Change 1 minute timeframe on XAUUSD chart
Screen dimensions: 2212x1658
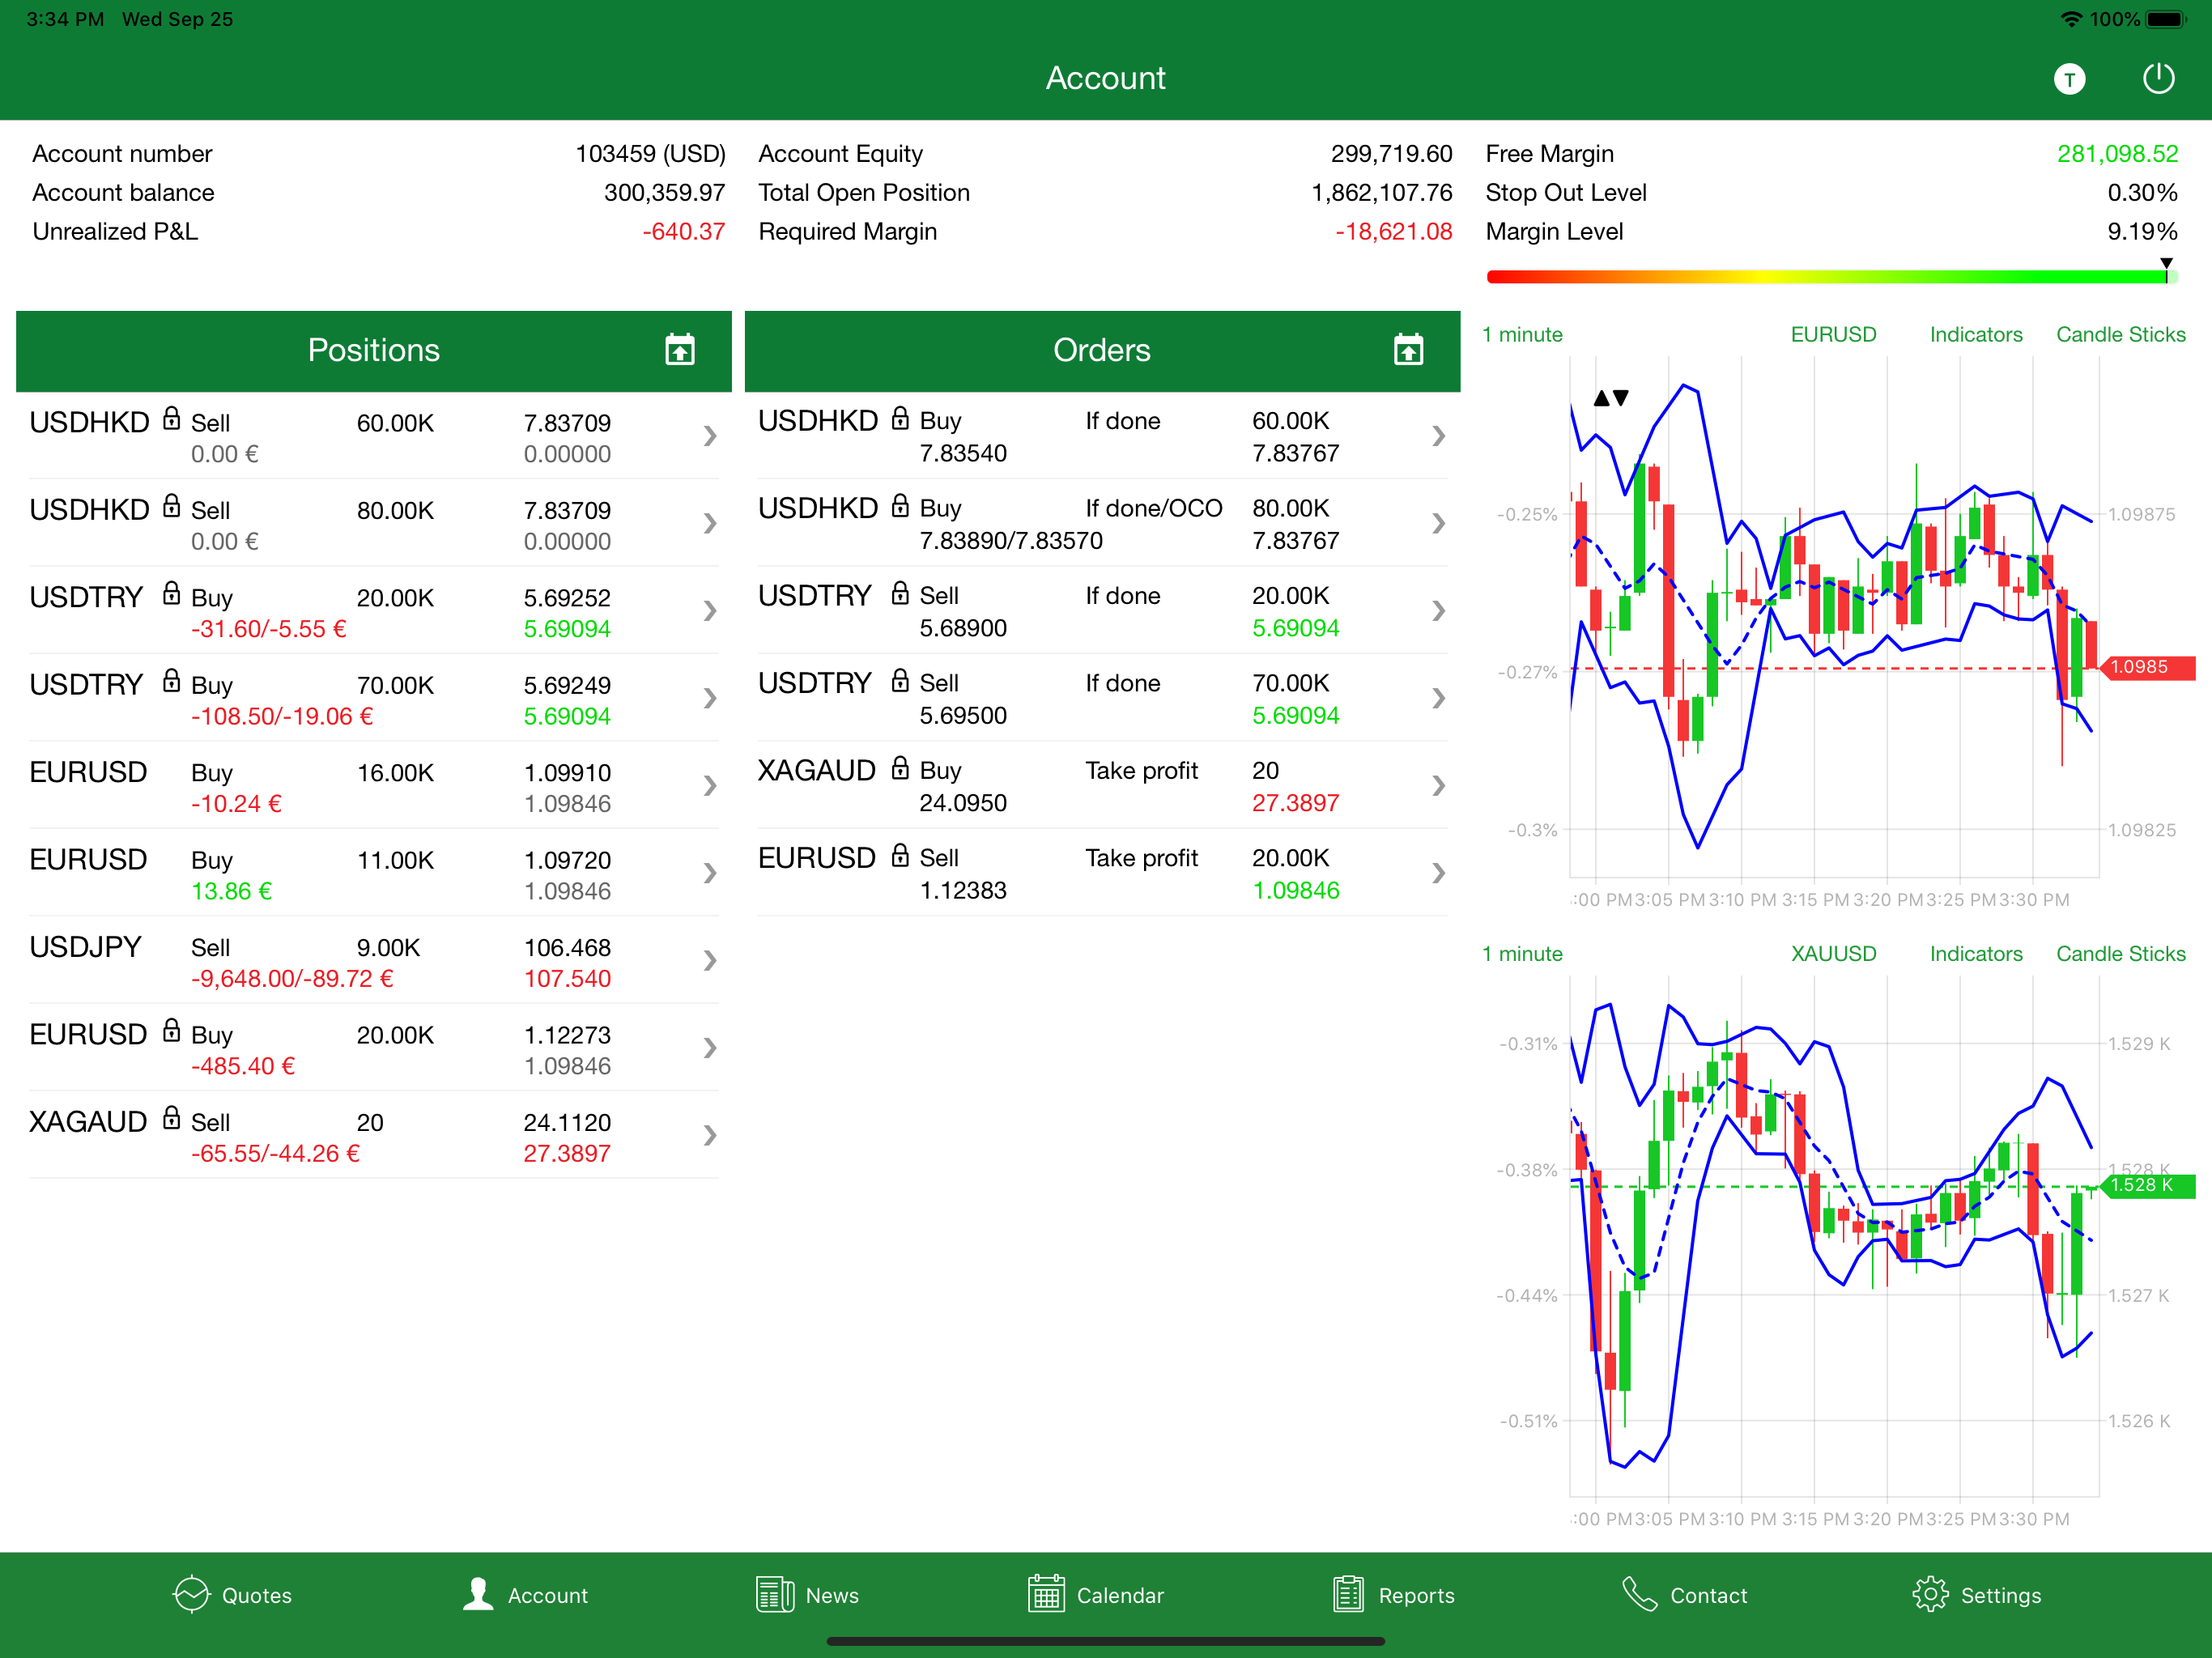click(x=1522, y=954)
